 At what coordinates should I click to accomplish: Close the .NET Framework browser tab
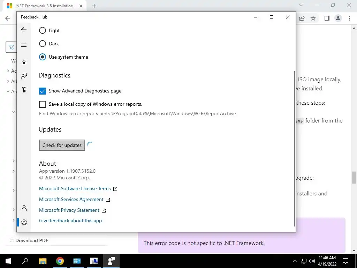81,6
